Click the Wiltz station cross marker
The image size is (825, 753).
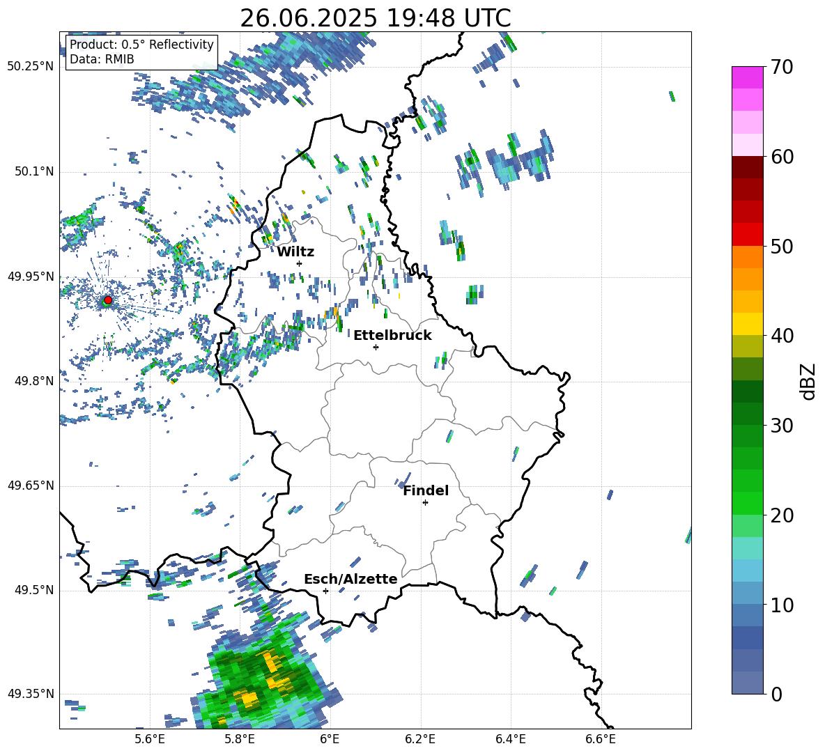pos(300,263)
